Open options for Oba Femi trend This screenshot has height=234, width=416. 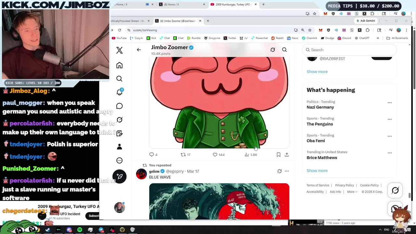[389, 136]
